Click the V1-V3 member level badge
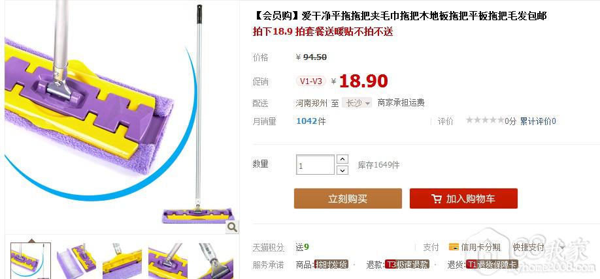Viewport: 600px width, 279px height. (310, 81)
